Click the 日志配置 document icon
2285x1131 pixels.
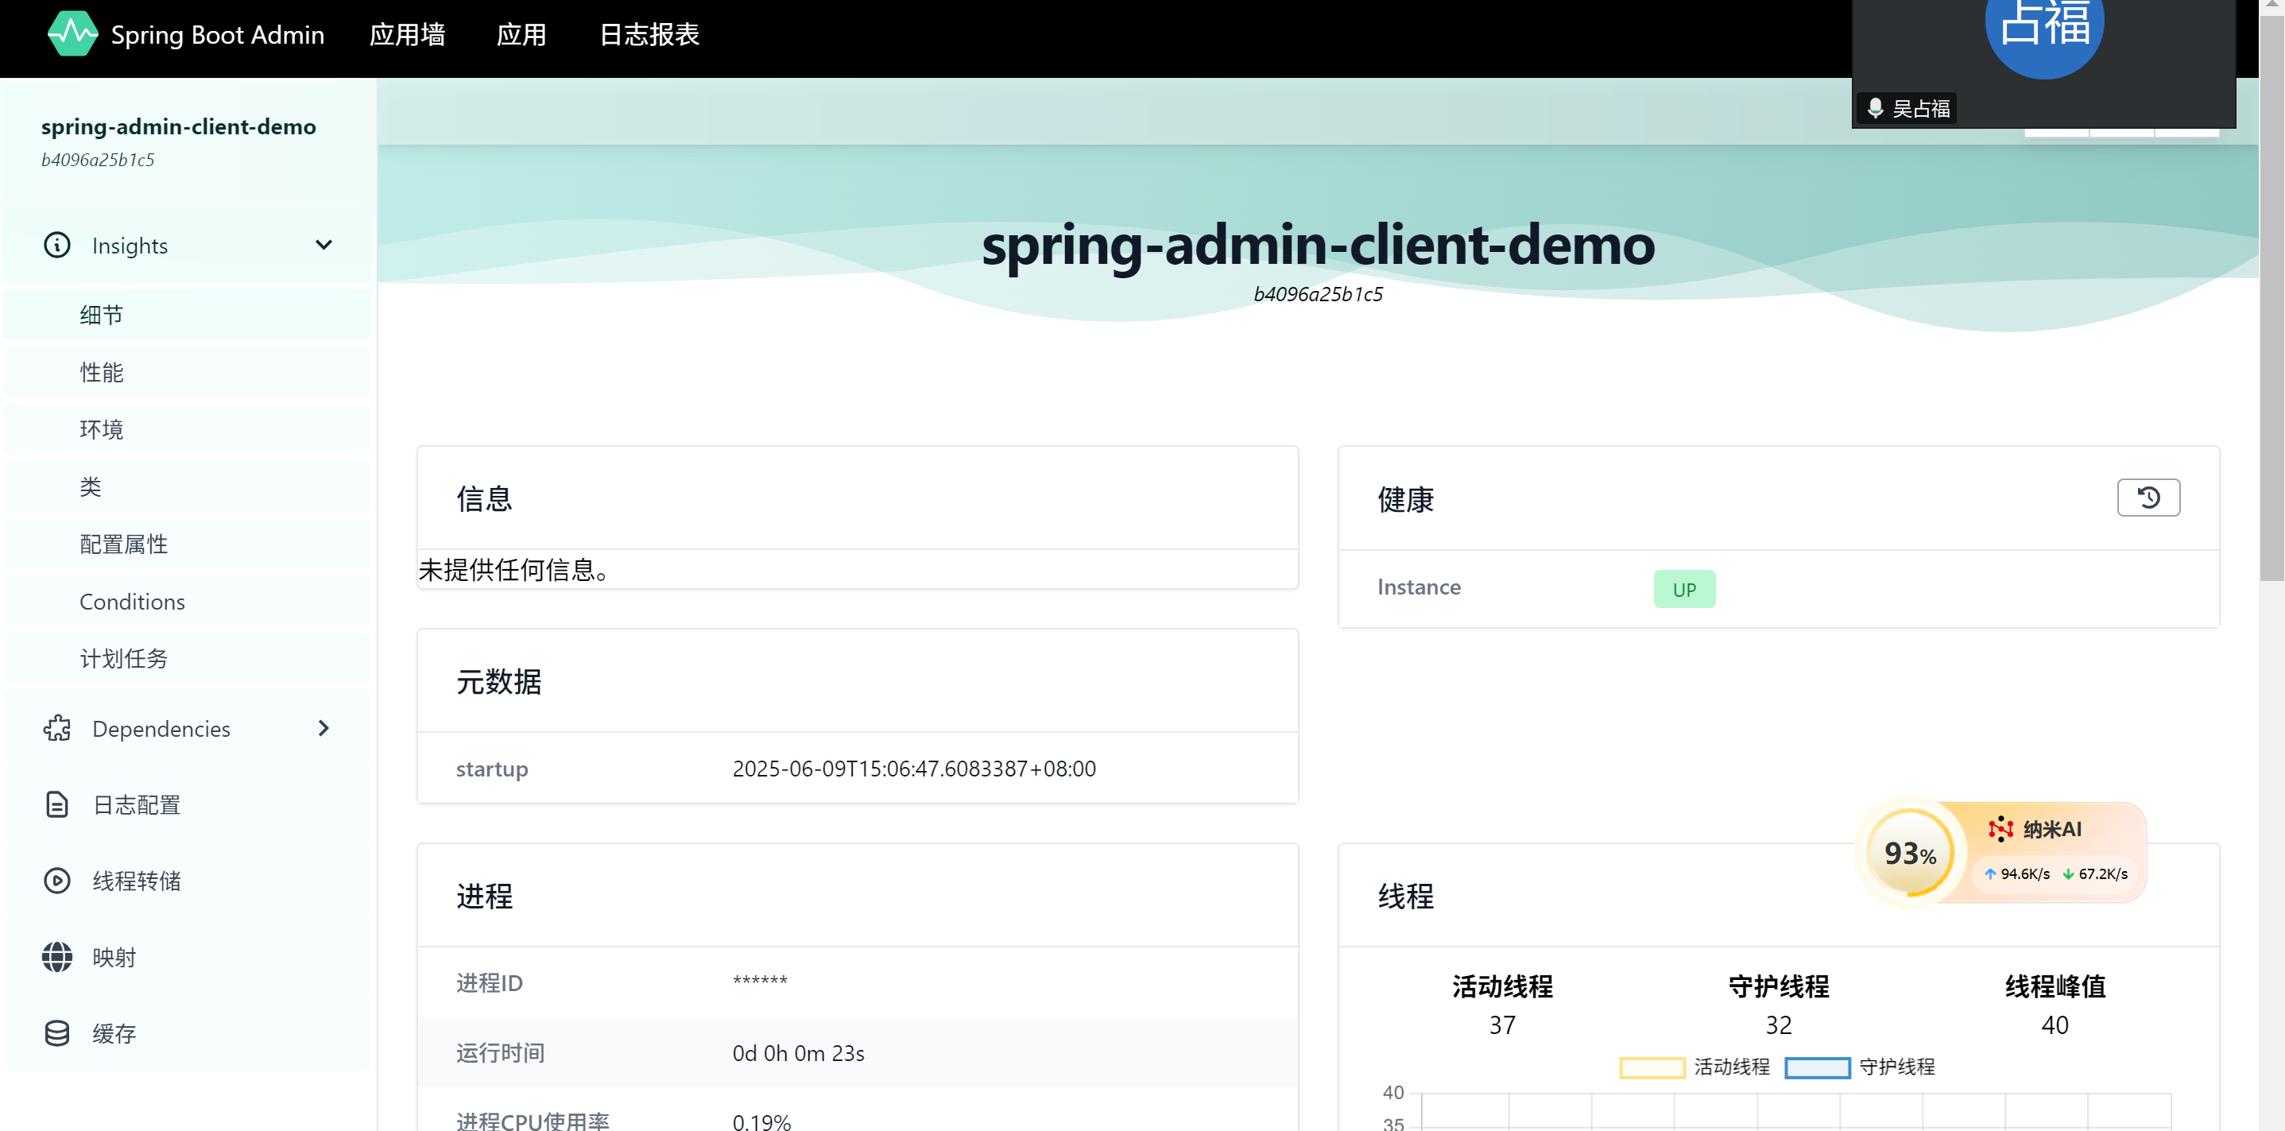click(56, 804)
